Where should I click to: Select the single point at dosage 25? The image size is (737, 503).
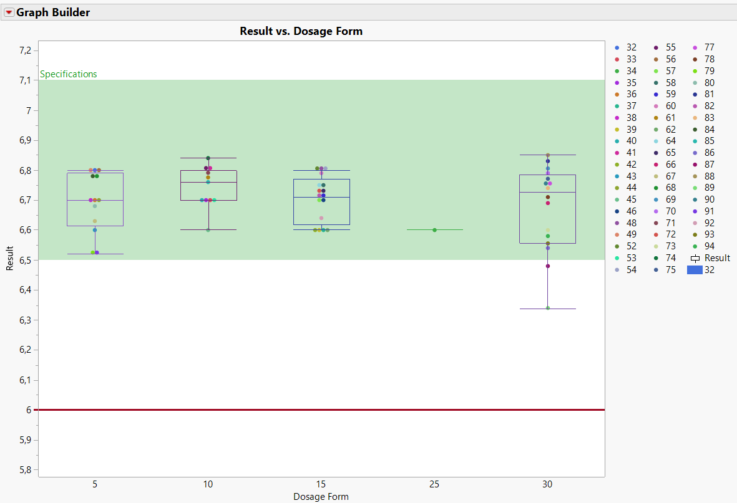tap(434, 230)
